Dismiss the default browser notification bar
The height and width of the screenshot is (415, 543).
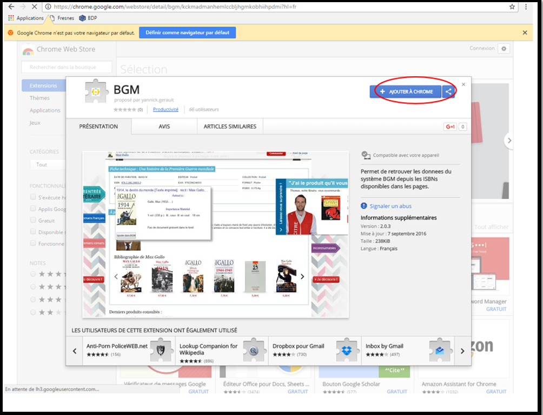(525, 32)
